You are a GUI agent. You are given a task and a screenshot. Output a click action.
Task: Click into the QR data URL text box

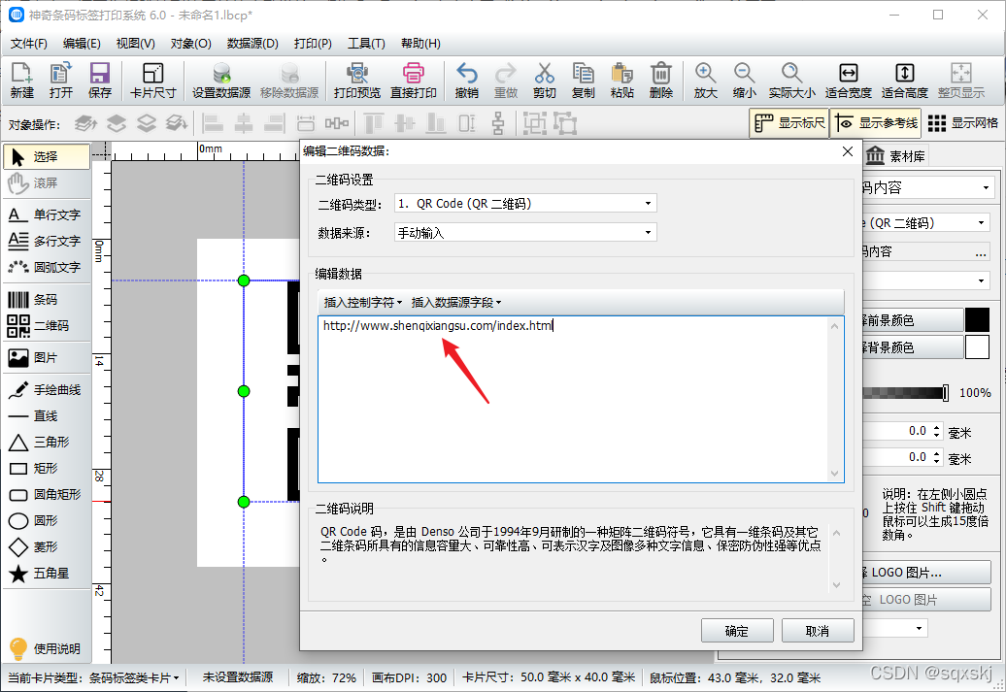click(581, 399)
